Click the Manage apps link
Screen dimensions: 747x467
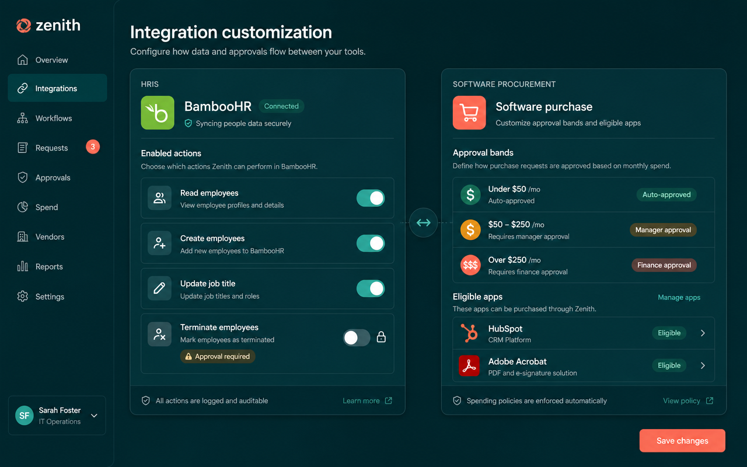pyautogui.click(x=679, y=297)
